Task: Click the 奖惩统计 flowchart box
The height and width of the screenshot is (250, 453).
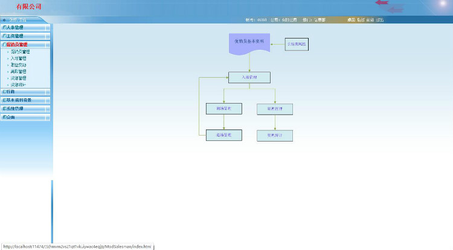Action: [x=275, y=136]
